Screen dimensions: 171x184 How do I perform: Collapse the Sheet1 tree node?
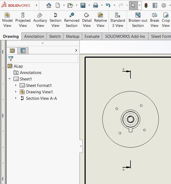tap(10, 79)
